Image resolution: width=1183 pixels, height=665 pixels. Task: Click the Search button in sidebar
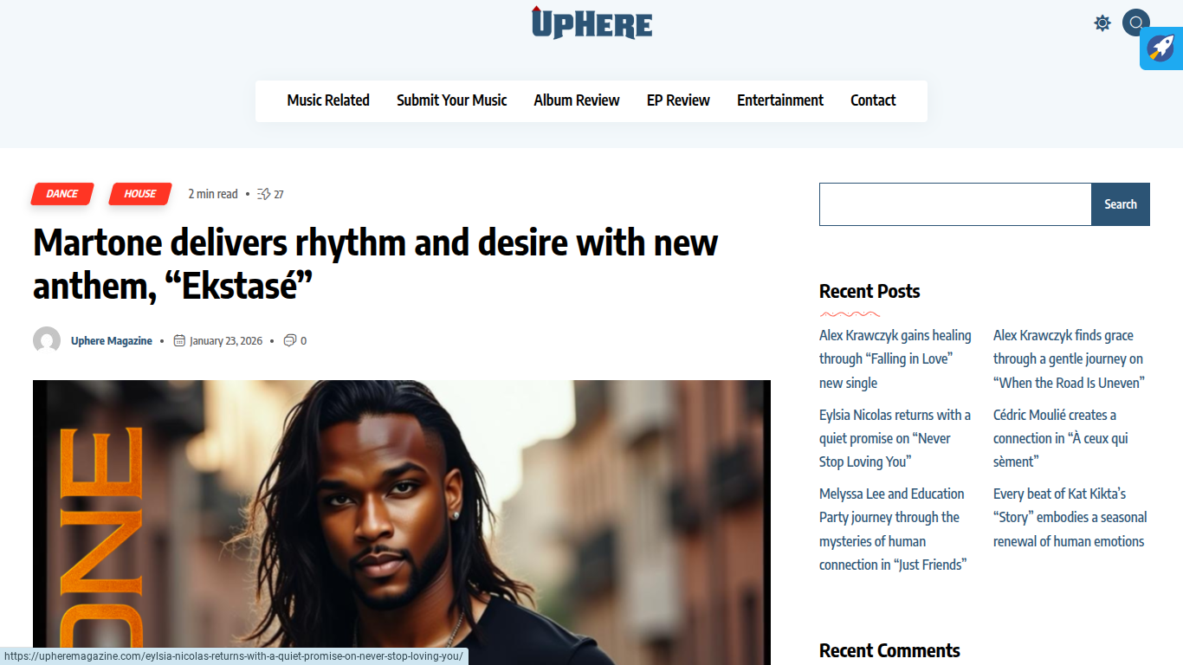[x=1121, y=204]
